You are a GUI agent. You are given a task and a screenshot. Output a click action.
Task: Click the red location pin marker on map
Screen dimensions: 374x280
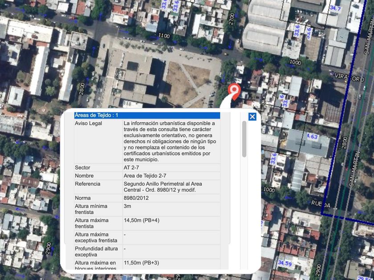[x=234, y=92]
